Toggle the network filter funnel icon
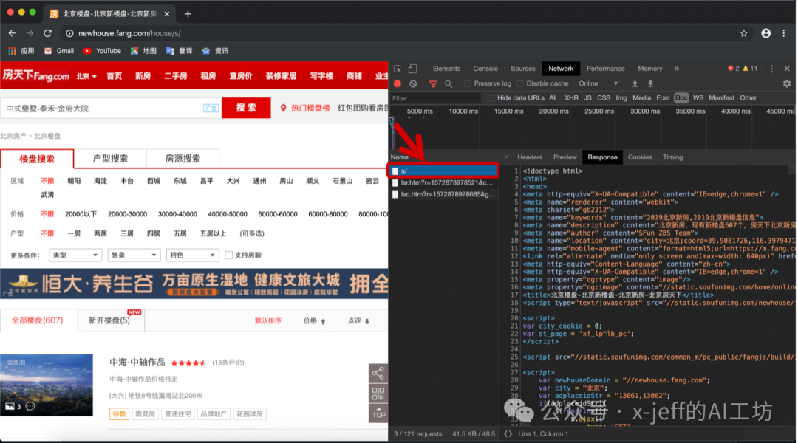Screen dimensions: 798x443 click(x=433, y=84)
